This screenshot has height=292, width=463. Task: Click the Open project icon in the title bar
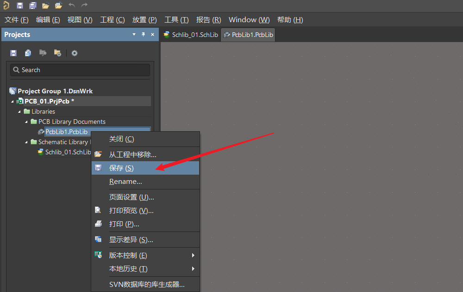(58, 5)
